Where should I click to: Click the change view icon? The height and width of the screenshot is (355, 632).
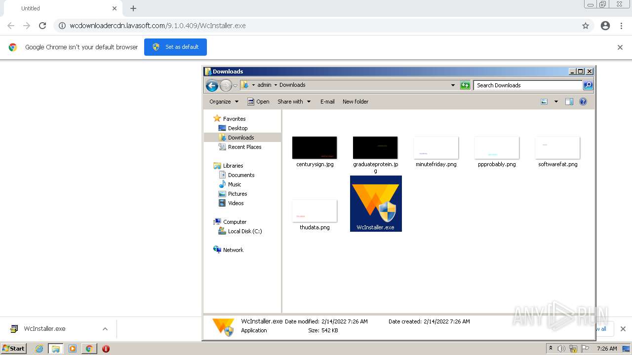click(544, 102)
